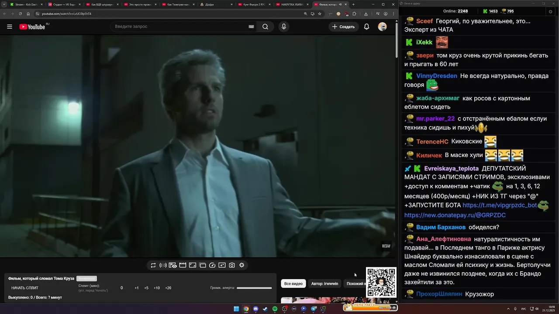Click the Создать create button
Viewport: 559px width, 314px height.
(344, 27)
